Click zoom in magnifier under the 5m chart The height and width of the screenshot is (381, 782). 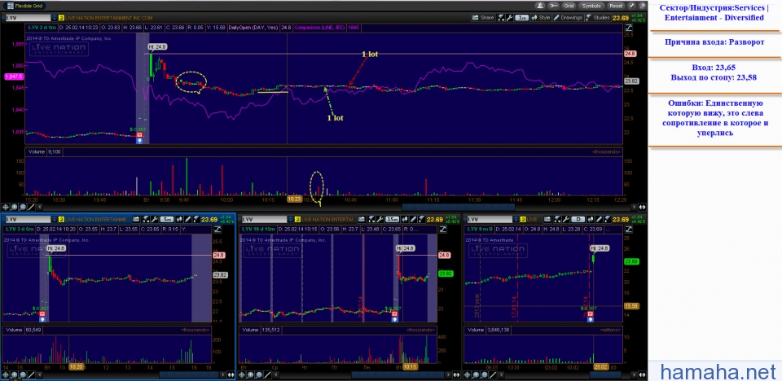[x=15, y=374]
